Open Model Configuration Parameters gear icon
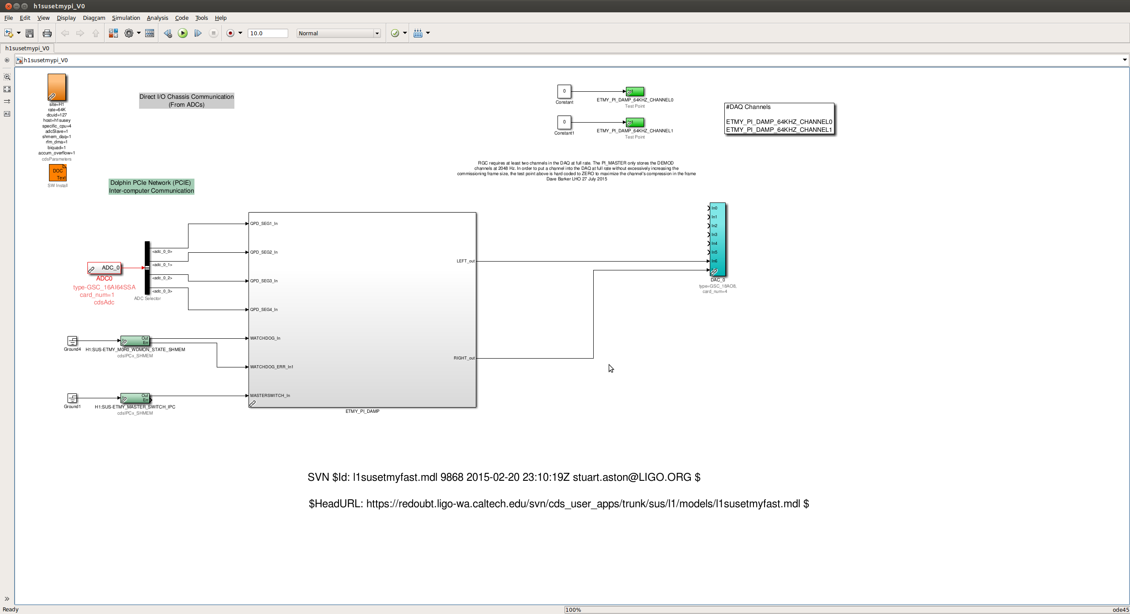This screenshot has height=614, width=1130. coord(129,33)
